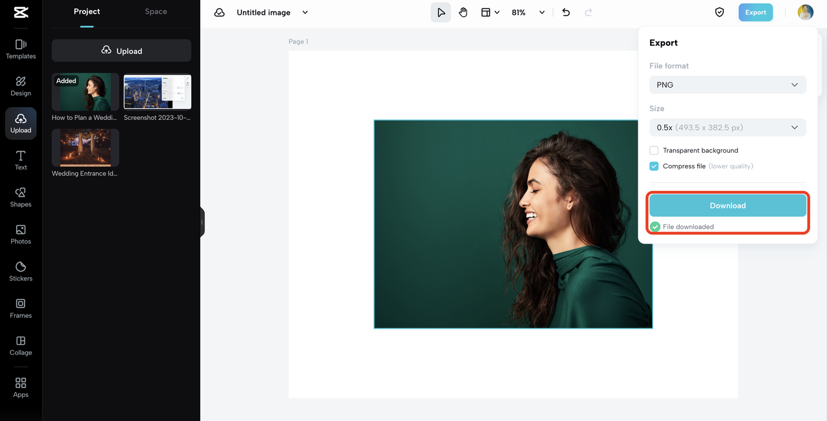
Task: Open the Design sidebar panel
Action: point(21,86)
